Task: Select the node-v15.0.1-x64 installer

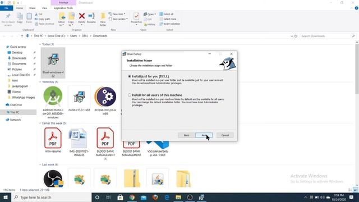Action: pyautogui.click(x=79, y=99)
